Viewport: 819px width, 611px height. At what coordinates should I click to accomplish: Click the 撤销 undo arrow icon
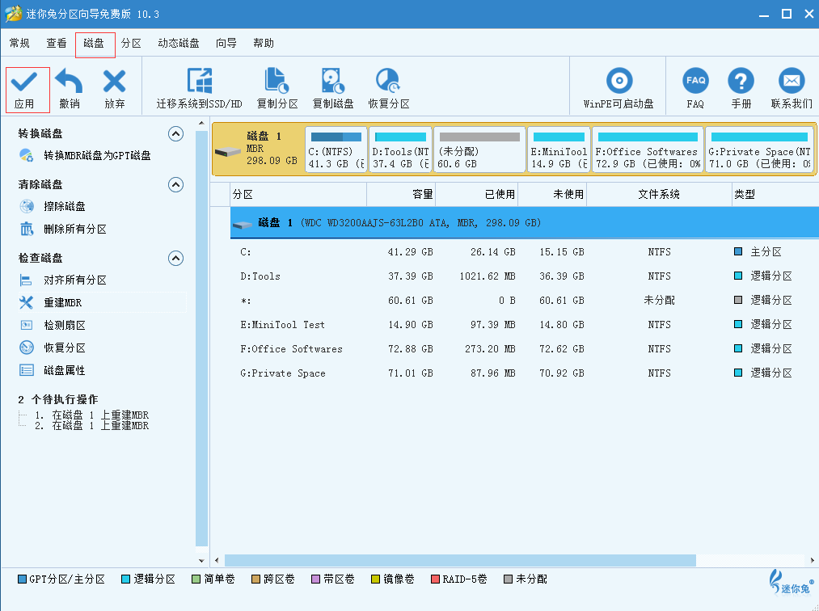click(69, 82)
